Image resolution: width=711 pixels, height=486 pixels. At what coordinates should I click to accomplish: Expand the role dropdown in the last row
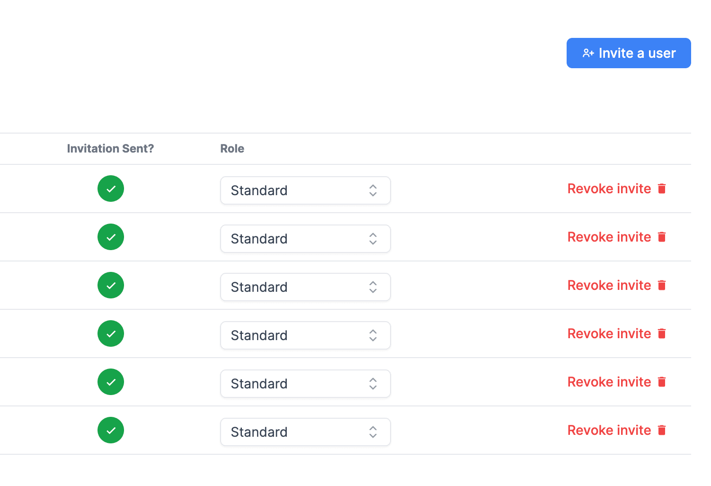[305, 432]
